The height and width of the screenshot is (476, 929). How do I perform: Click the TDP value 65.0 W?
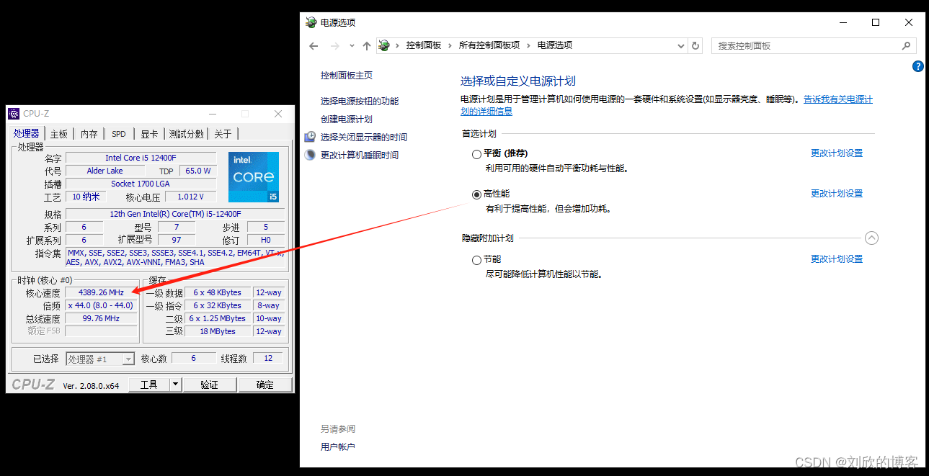click(197, 171)
